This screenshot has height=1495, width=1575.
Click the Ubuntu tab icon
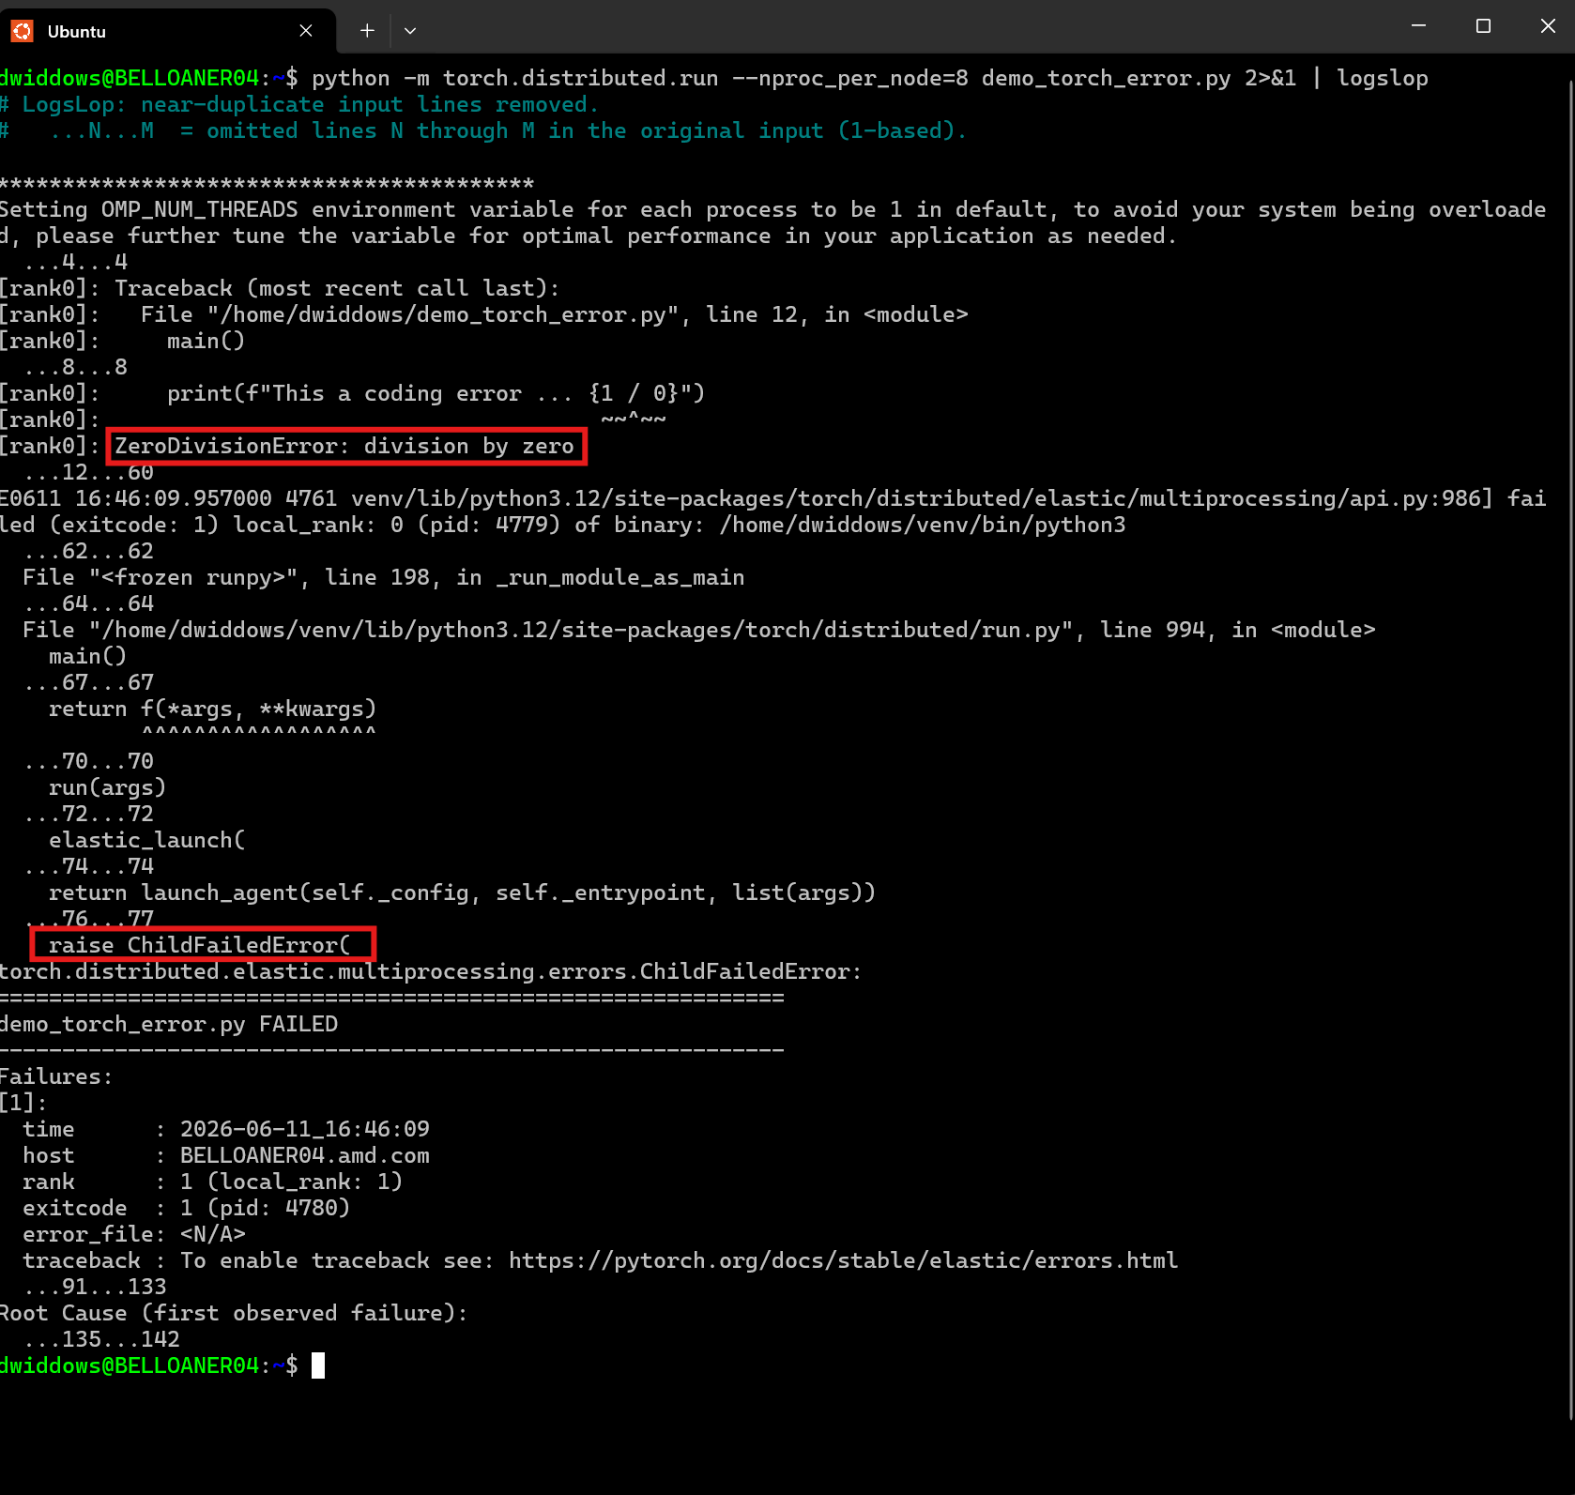(x=22, y=31)
